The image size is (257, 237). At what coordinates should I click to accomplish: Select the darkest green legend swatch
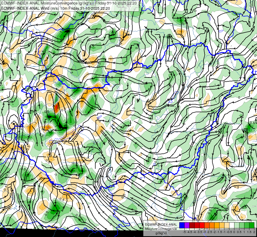click(252, 225)
